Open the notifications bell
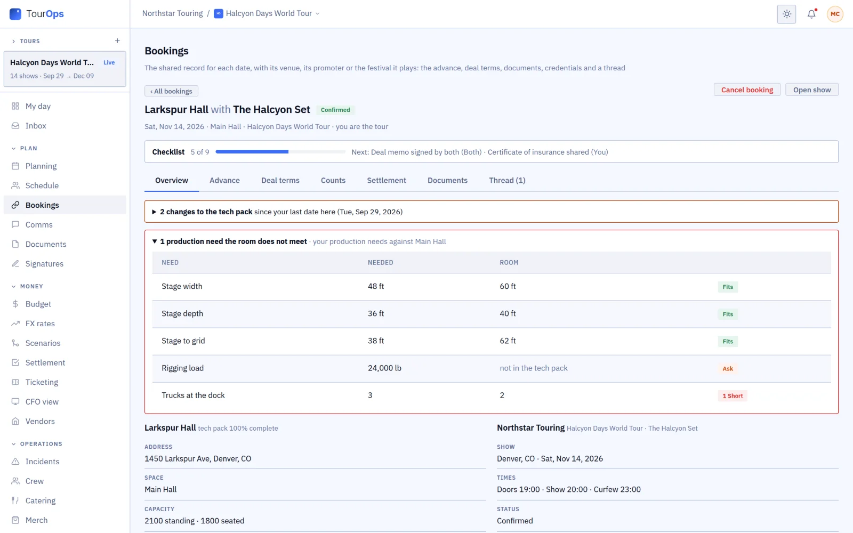 811,14
